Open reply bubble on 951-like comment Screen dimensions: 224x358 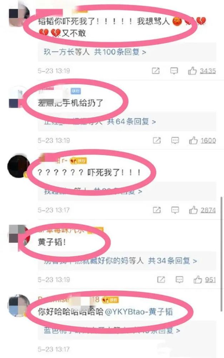point(179,280)
